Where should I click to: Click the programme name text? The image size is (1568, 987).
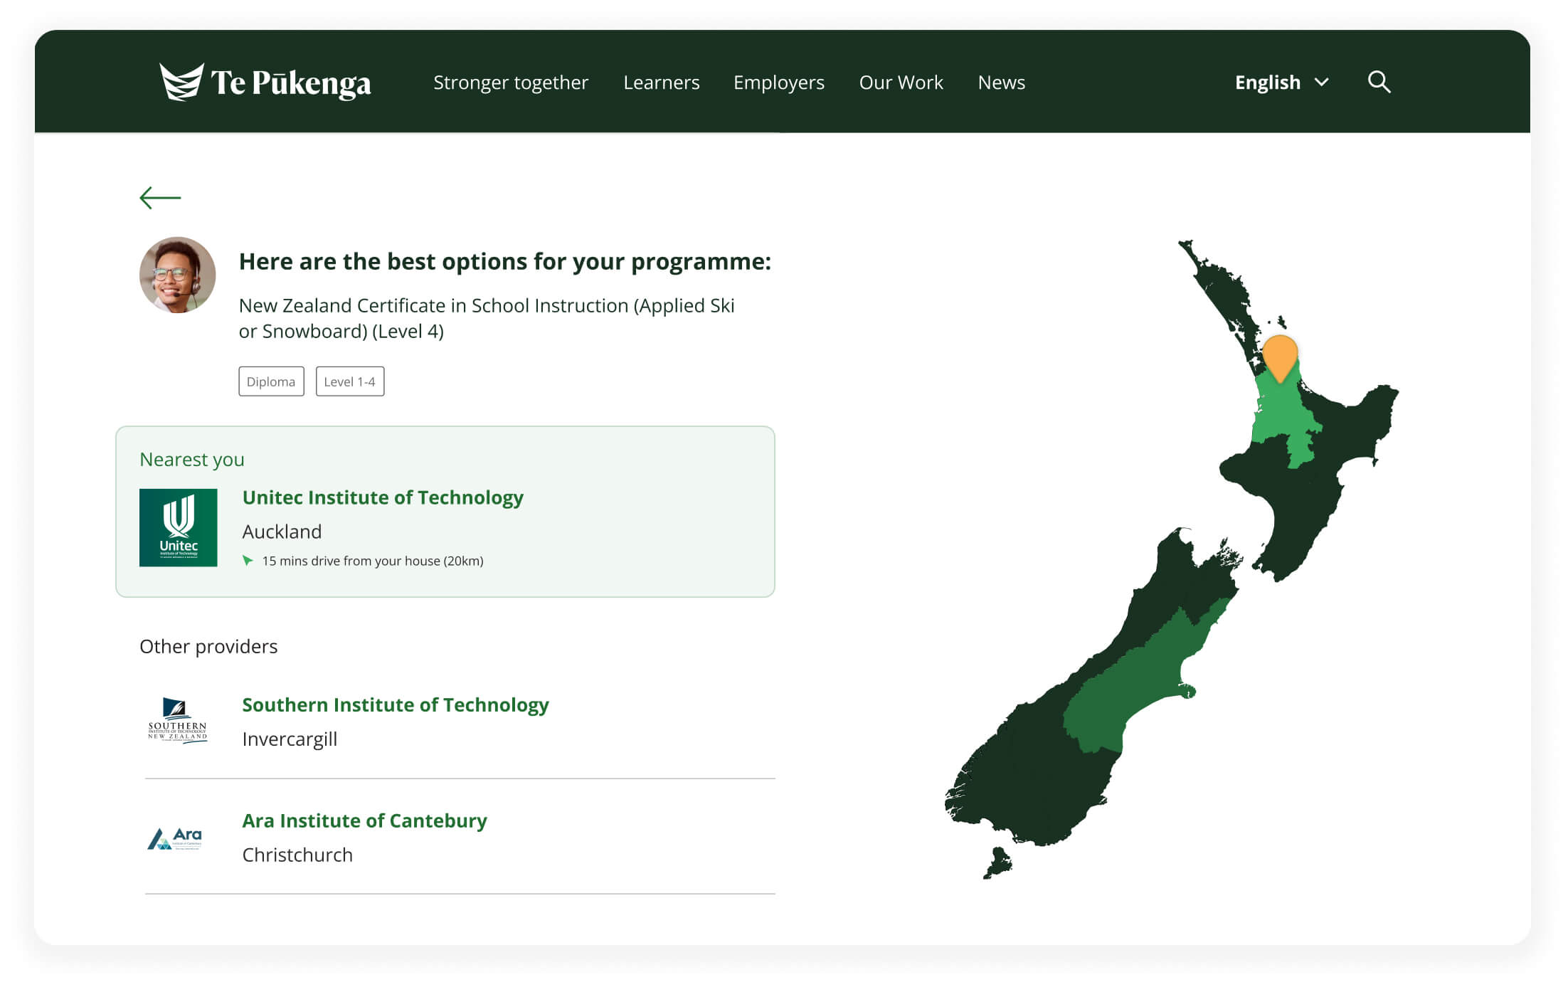[487, 318]
